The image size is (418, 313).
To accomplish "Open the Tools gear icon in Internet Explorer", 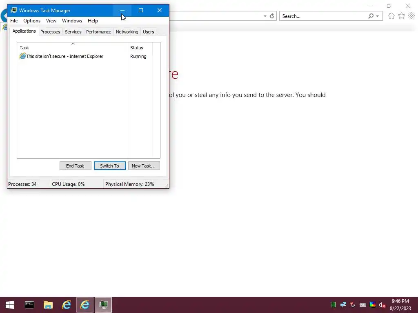I will click(x=411, y=16).
